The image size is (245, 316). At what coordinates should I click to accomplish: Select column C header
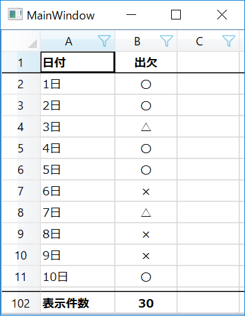208,41
